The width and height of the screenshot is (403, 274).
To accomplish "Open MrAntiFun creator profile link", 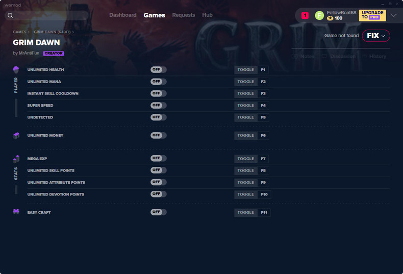I will [29, 53].
